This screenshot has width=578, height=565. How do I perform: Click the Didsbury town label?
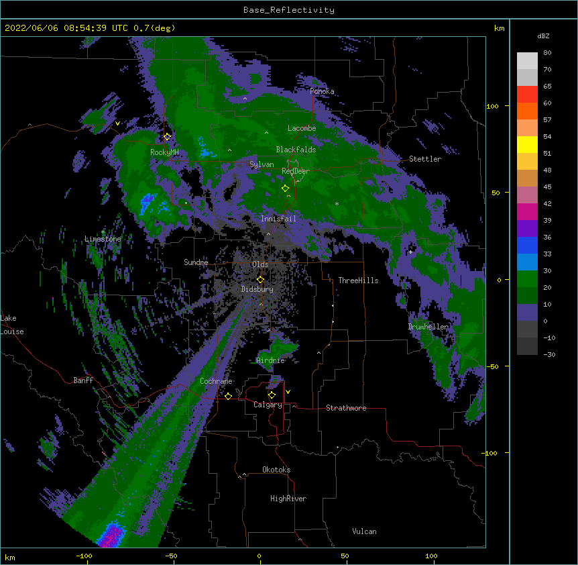coord(257,289)
